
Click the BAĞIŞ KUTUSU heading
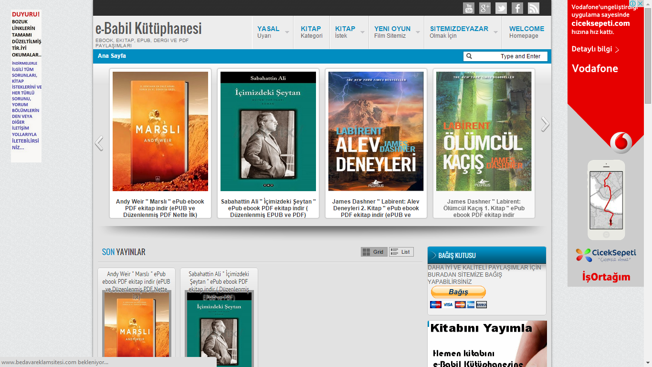(457, 256)
